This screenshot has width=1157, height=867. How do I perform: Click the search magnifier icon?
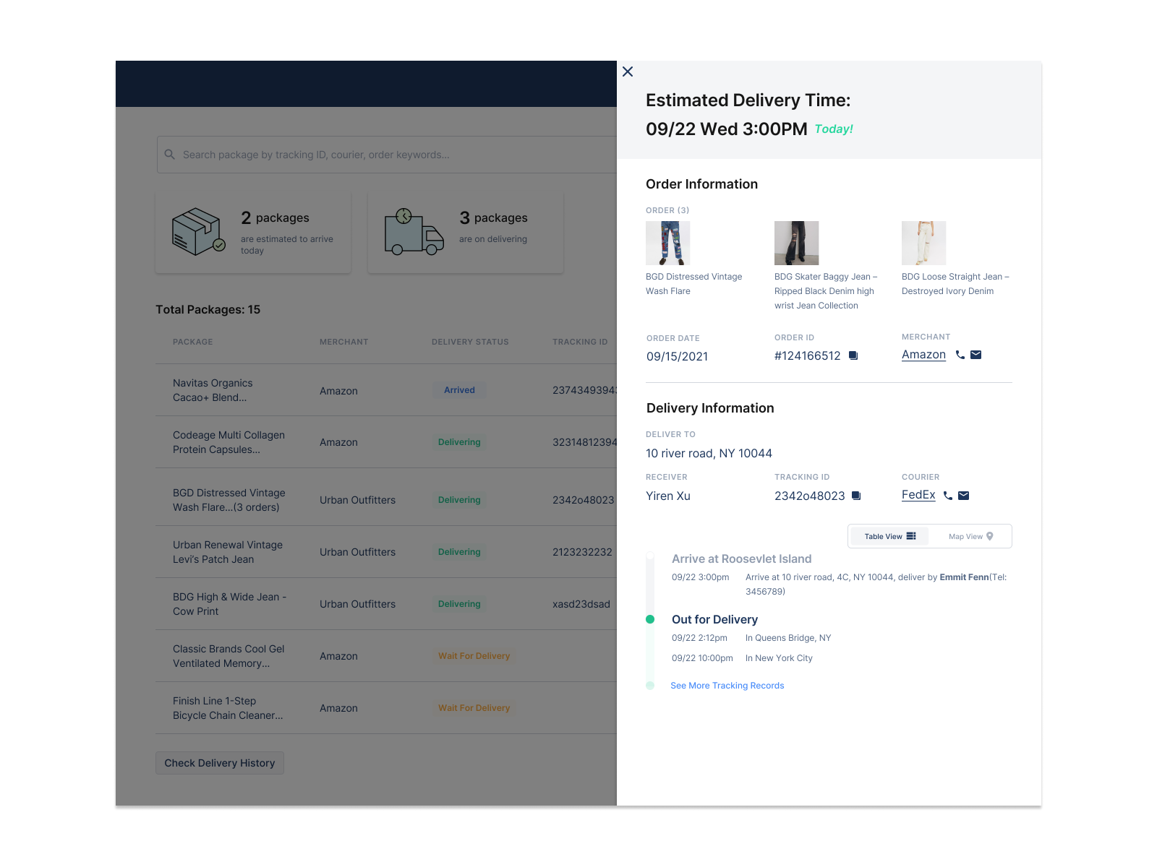click(169, 154)
